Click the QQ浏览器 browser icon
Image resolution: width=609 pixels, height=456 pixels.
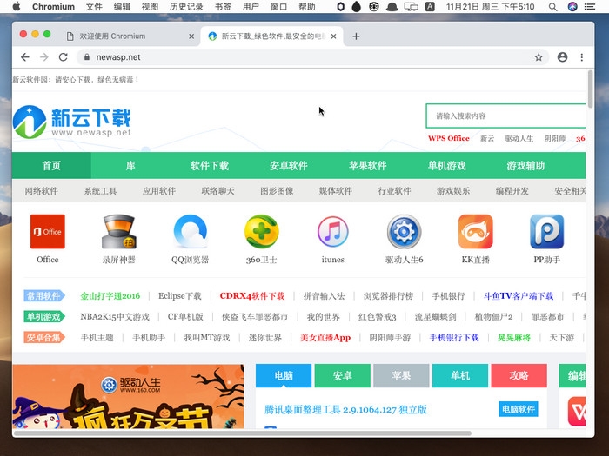(190, 232)
